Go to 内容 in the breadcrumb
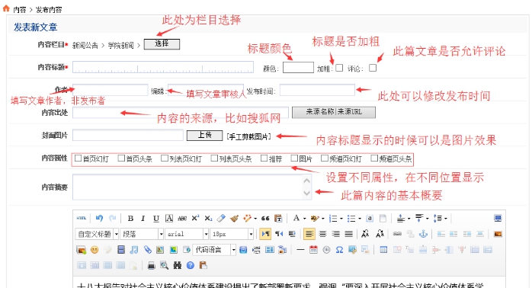 (19, 10)
